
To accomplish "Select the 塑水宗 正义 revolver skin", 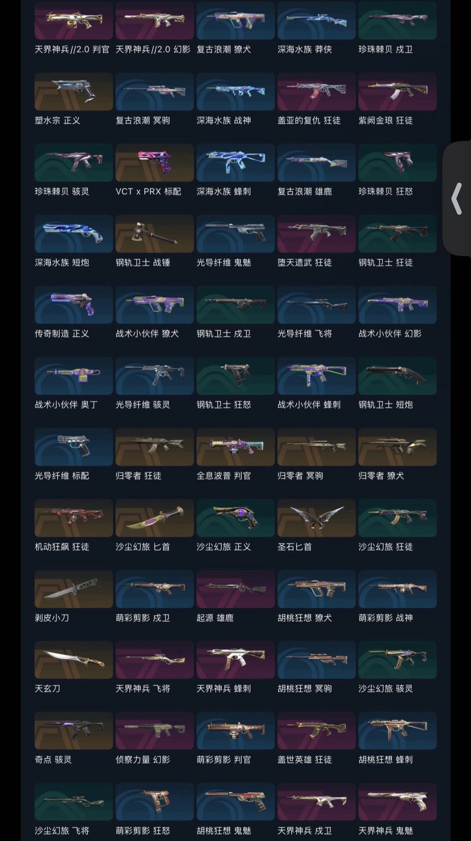I will tap(74, 92).
